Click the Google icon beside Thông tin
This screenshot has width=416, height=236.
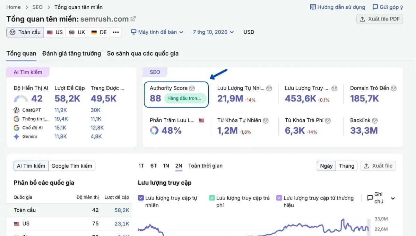(x=16, y=119)
